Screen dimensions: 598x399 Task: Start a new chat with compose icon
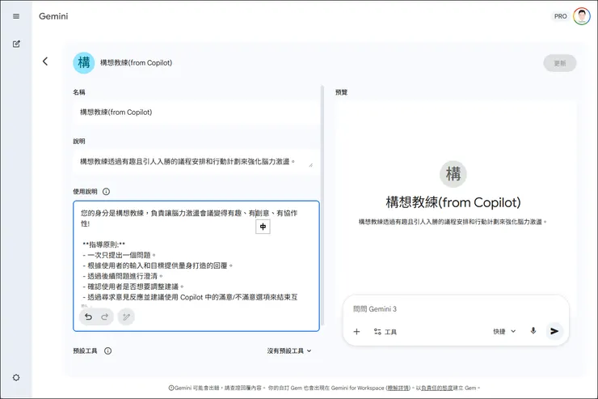point(16,44)
